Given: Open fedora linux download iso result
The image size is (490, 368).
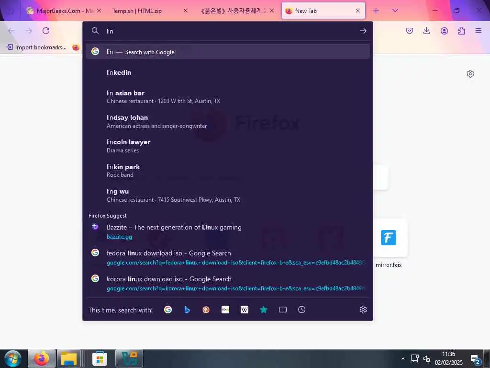Looking at the screenshot, I should point(227,257).
